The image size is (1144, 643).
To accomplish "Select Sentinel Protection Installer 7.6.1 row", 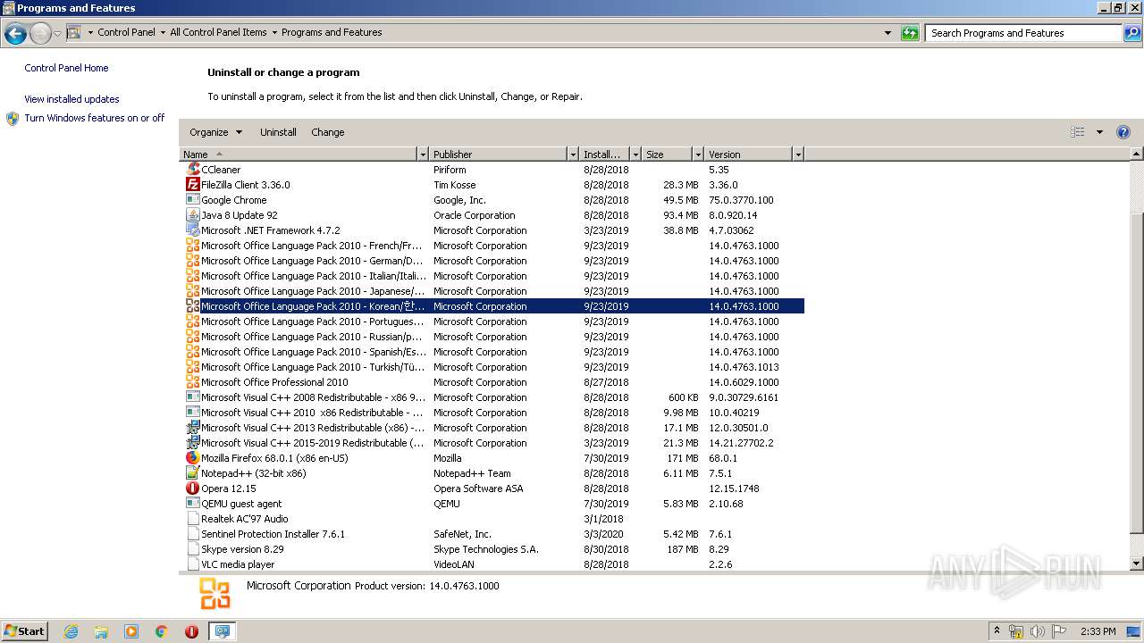I will click(x=492, y=534).
